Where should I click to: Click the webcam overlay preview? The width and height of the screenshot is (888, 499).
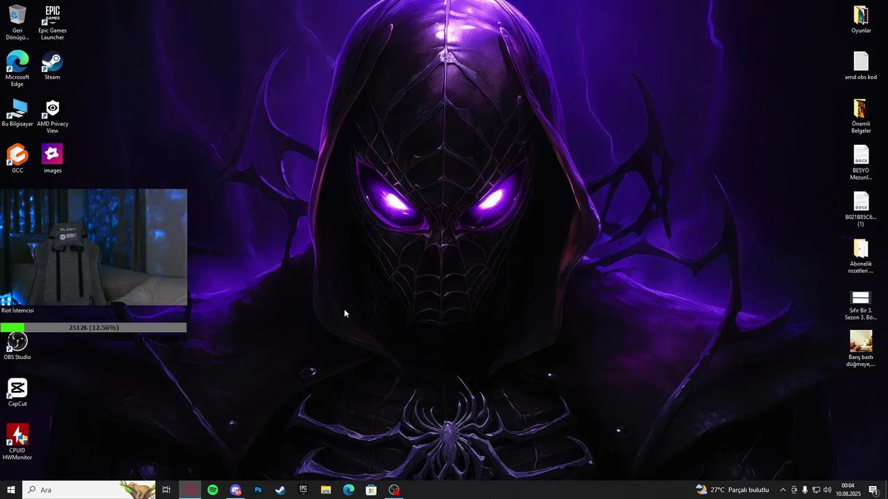click(94, 247)
